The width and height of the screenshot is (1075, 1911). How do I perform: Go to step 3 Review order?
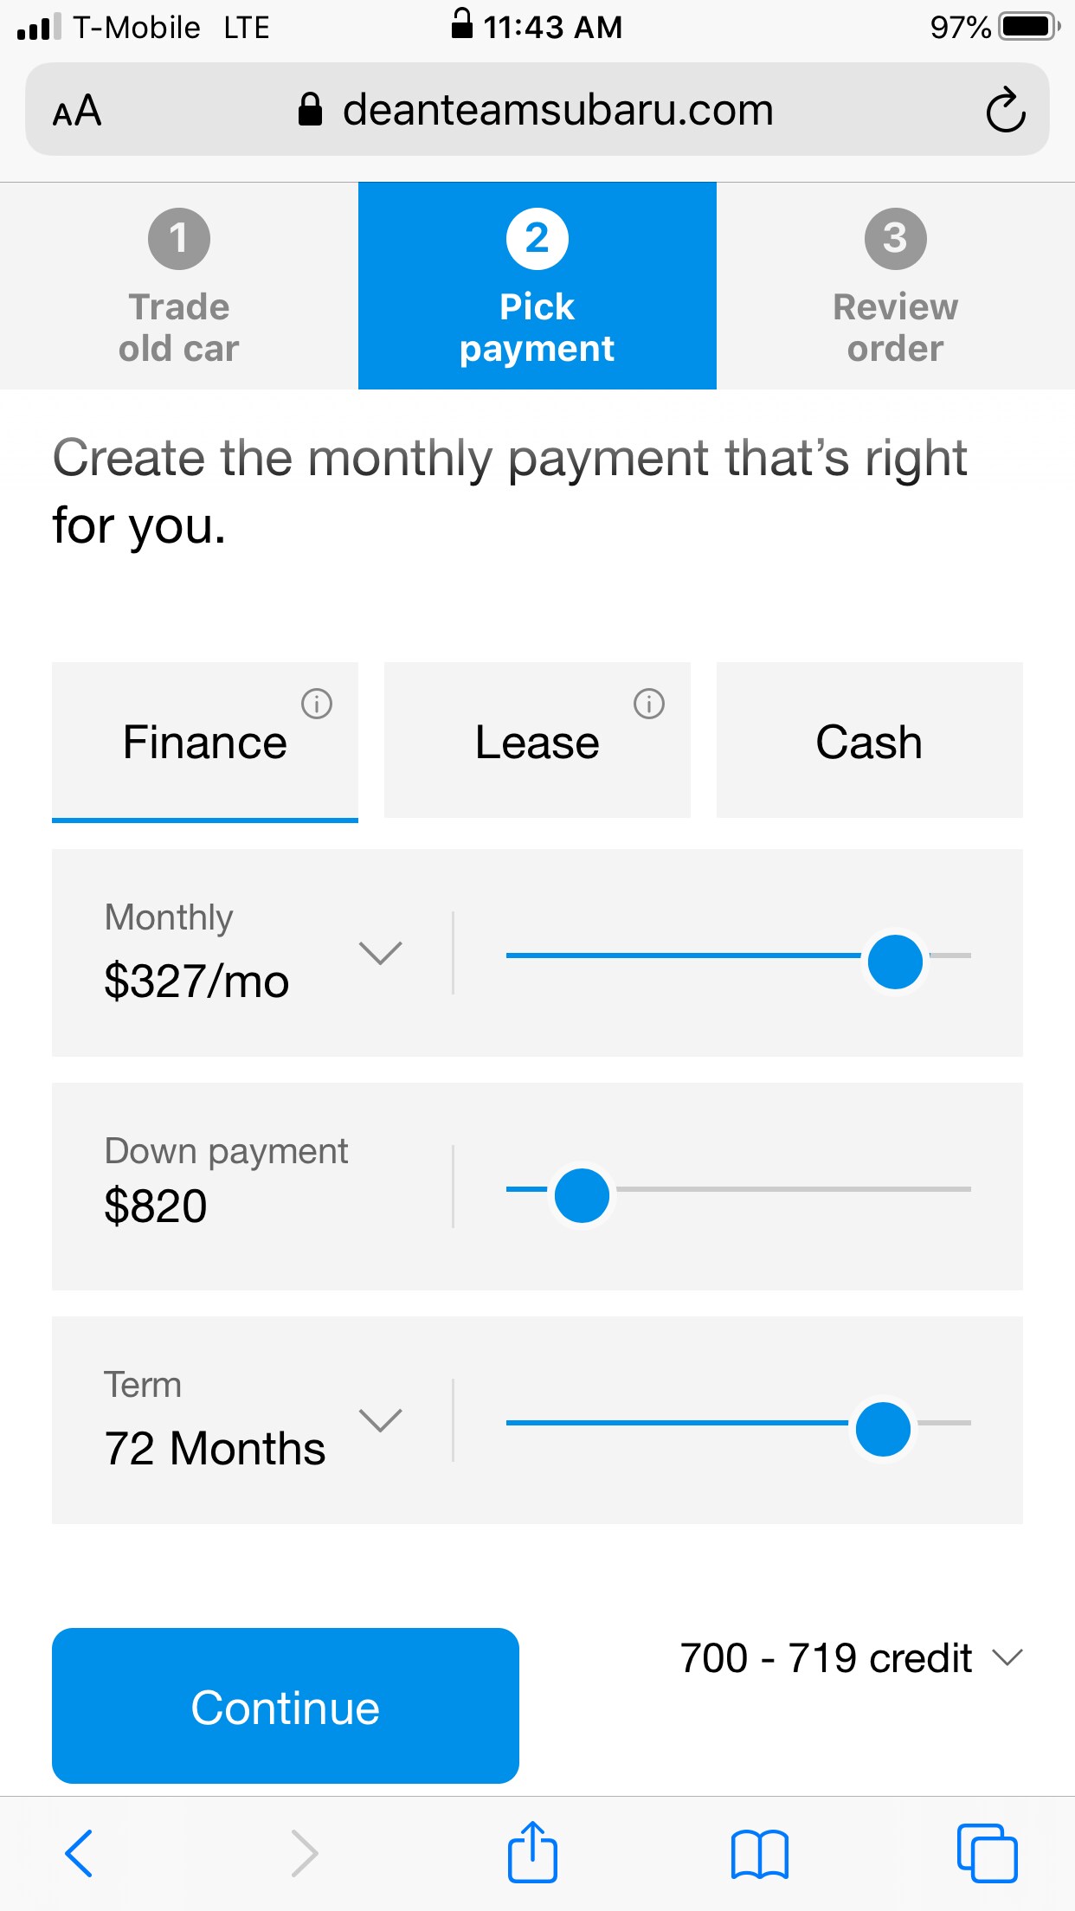coord(896,286)
